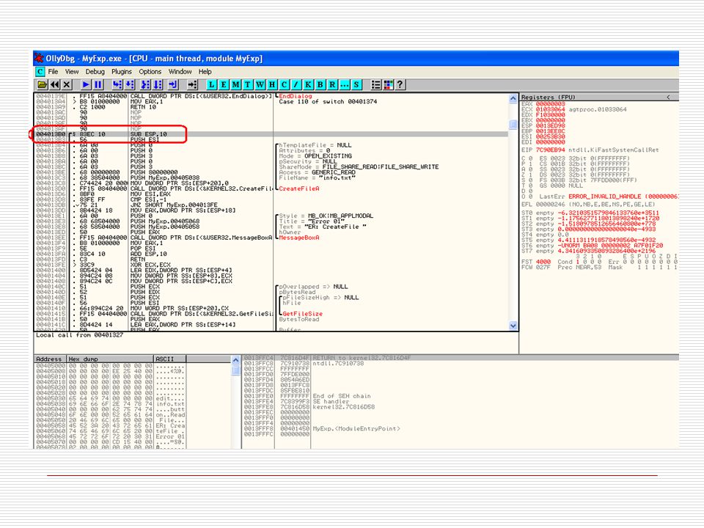Show Windows list with the W button
Screen dimensions: 704x528
click(260, 84)
